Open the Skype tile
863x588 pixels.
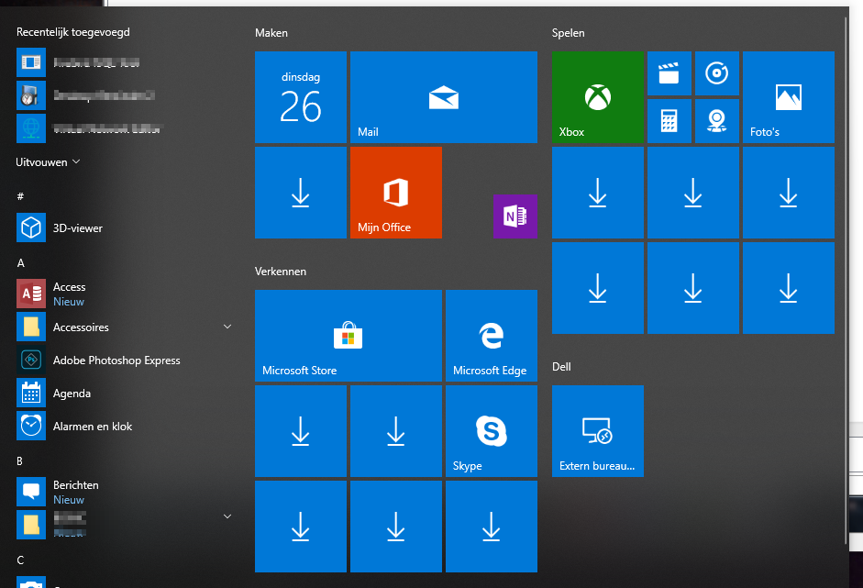click(x=492, y=431)
